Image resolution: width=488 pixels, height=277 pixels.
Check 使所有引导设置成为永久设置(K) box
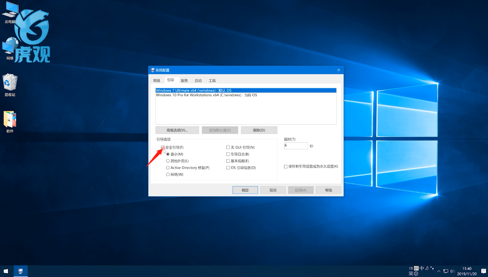(x=286, y=167)
